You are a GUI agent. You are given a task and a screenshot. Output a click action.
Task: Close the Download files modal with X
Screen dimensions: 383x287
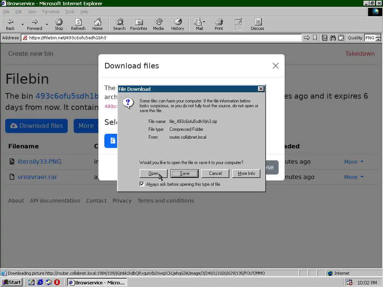(x=276, y=66)
